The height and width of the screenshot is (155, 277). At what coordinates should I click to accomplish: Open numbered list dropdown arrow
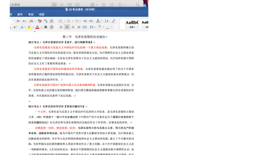(x=72, y=21)
